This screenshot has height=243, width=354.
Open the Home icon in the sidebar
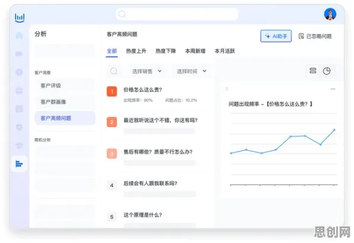[20, 36]
